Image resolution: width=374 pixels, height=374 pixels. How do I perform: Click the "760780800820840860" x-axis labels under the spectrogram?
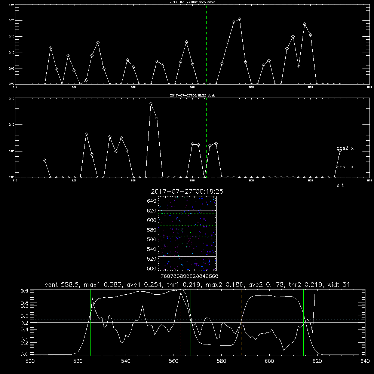coord(190,276)
